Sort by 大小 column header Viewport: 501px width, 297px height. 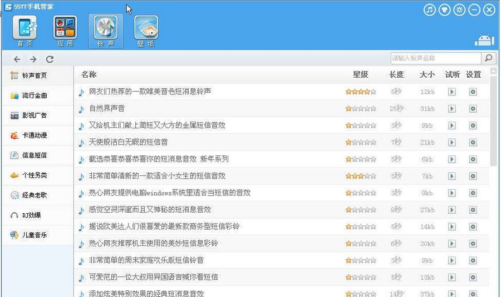click(427, 74)
